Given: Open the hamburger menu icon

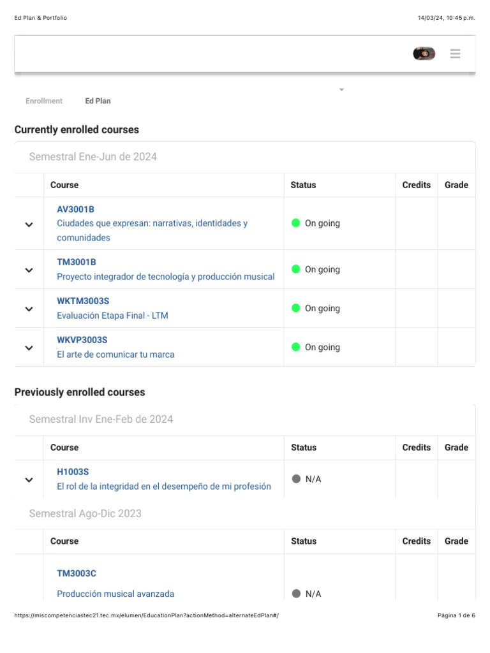Looking at the screenshot, I should tap(455, 54).
